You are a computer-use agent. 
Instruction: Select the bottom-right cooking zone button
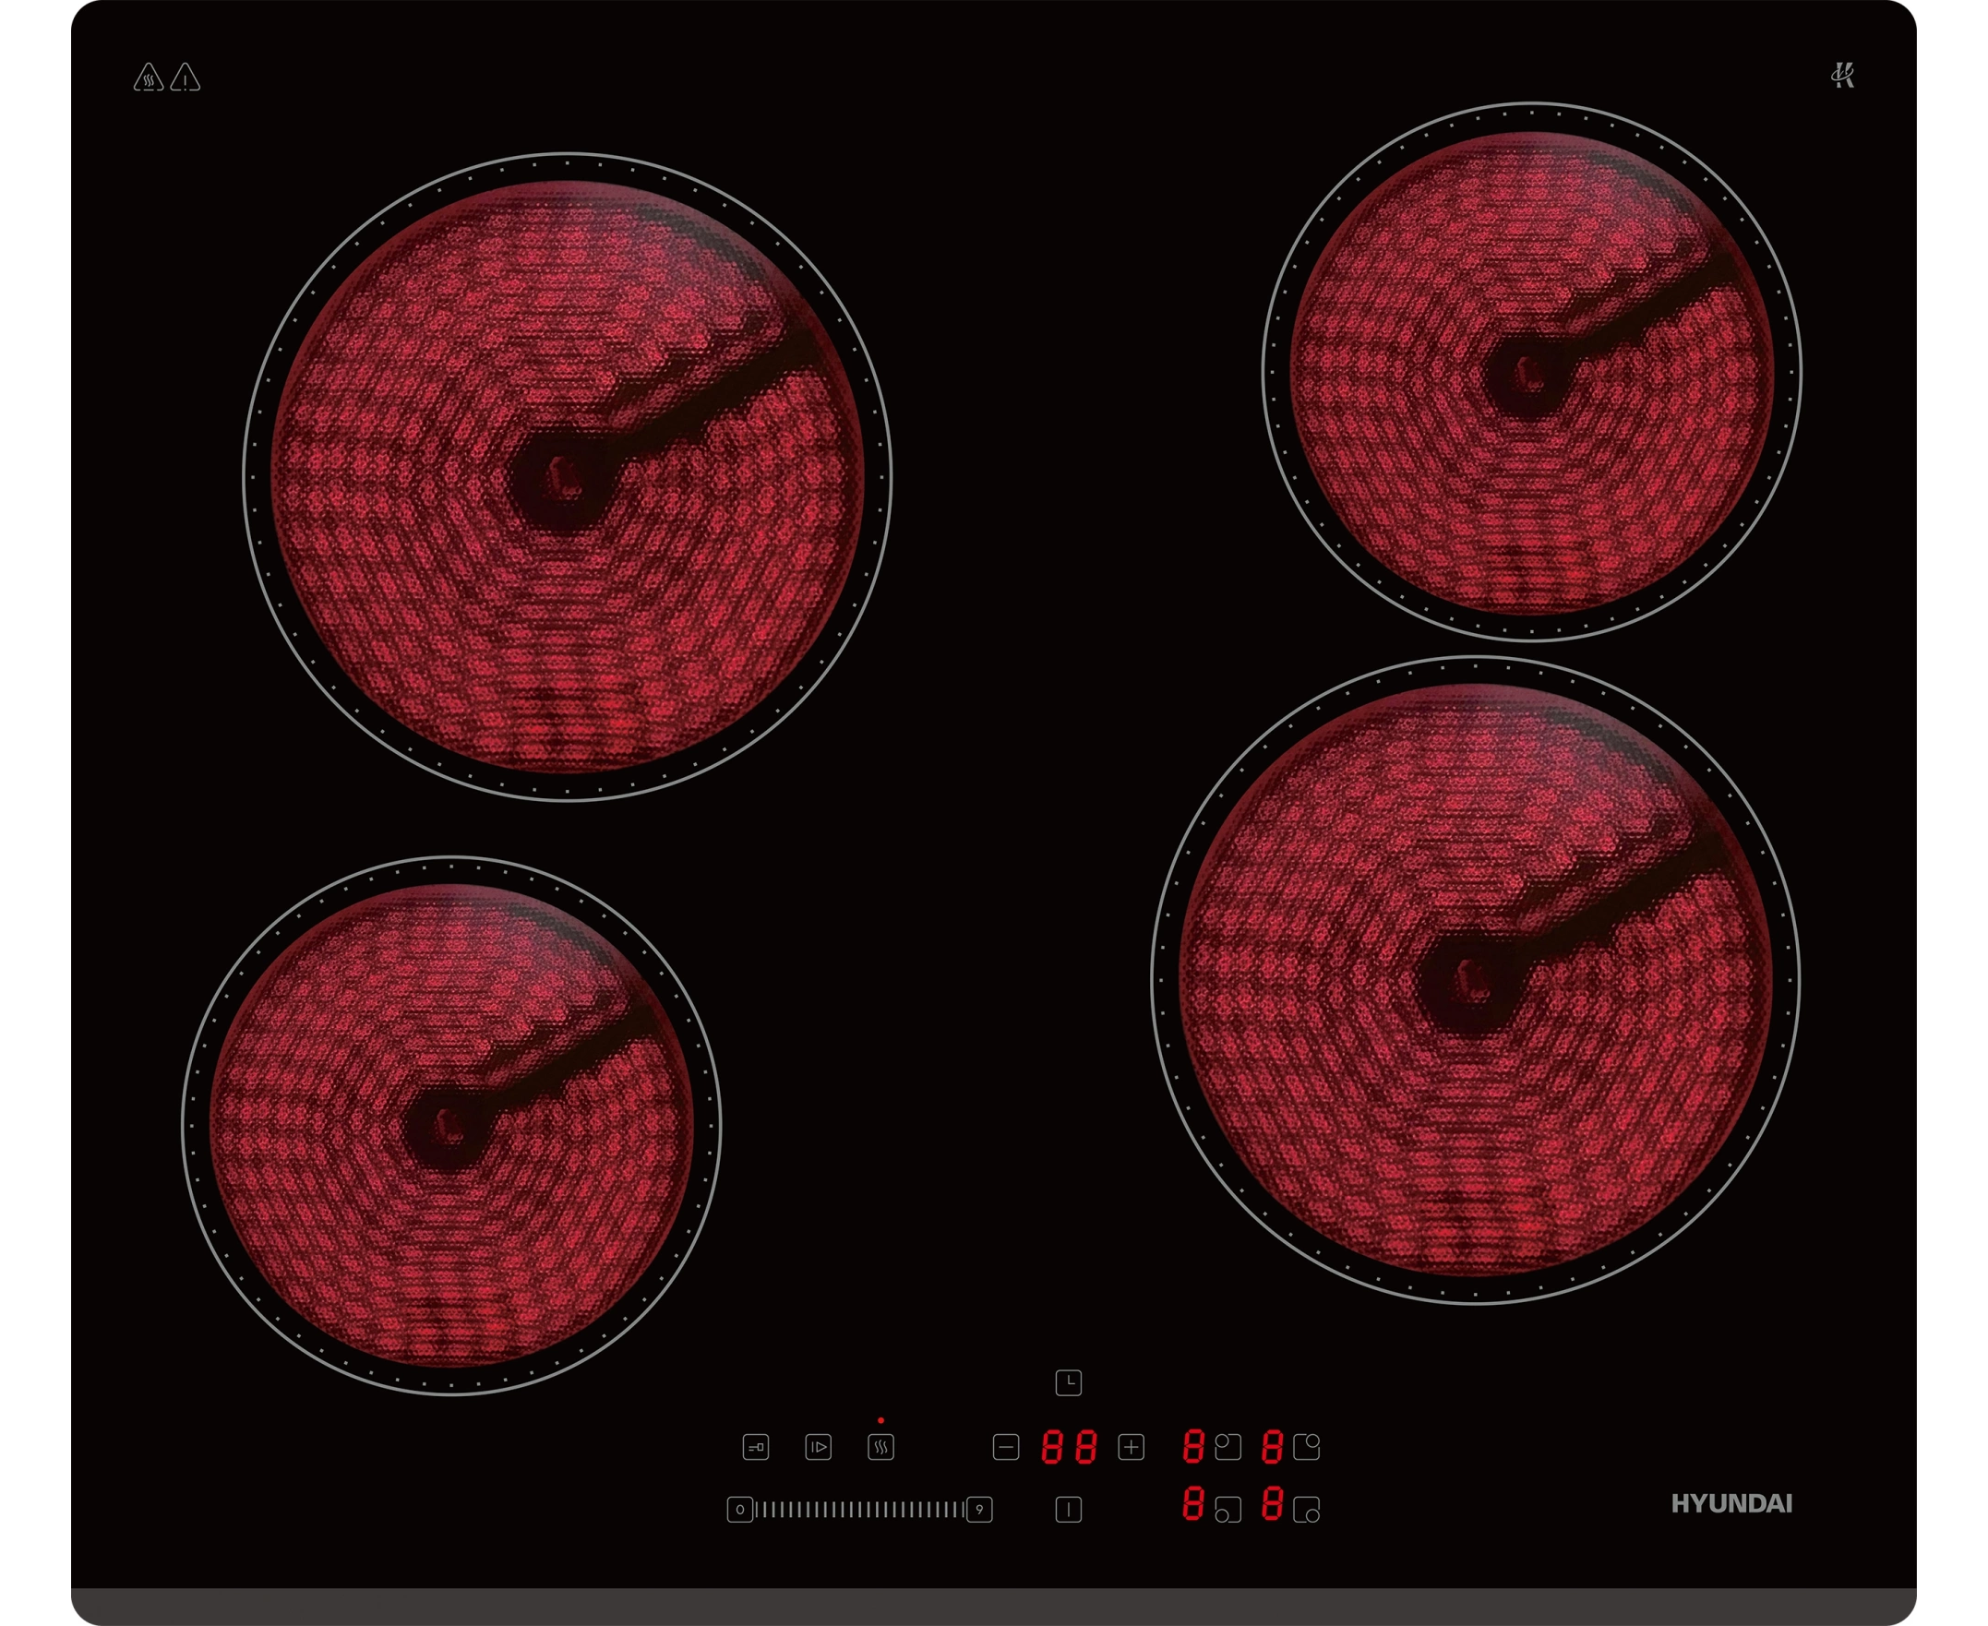[x=1306, y=1510]
